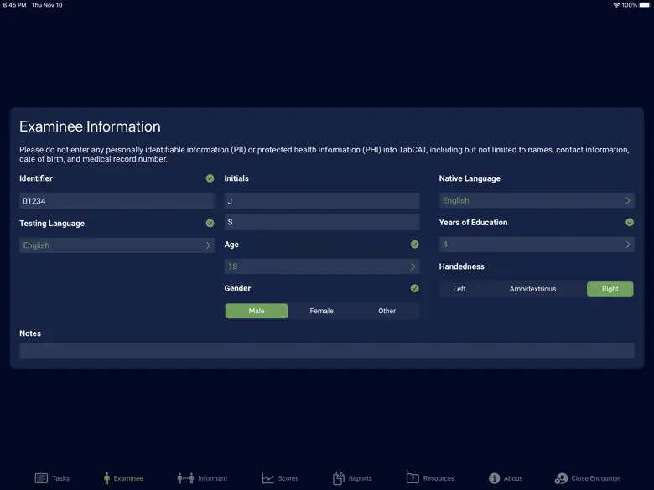Expand the Testing Language dropdown
Image resolution: width=654 pixels, height=490 pixels.
click(x=117, y=245)
